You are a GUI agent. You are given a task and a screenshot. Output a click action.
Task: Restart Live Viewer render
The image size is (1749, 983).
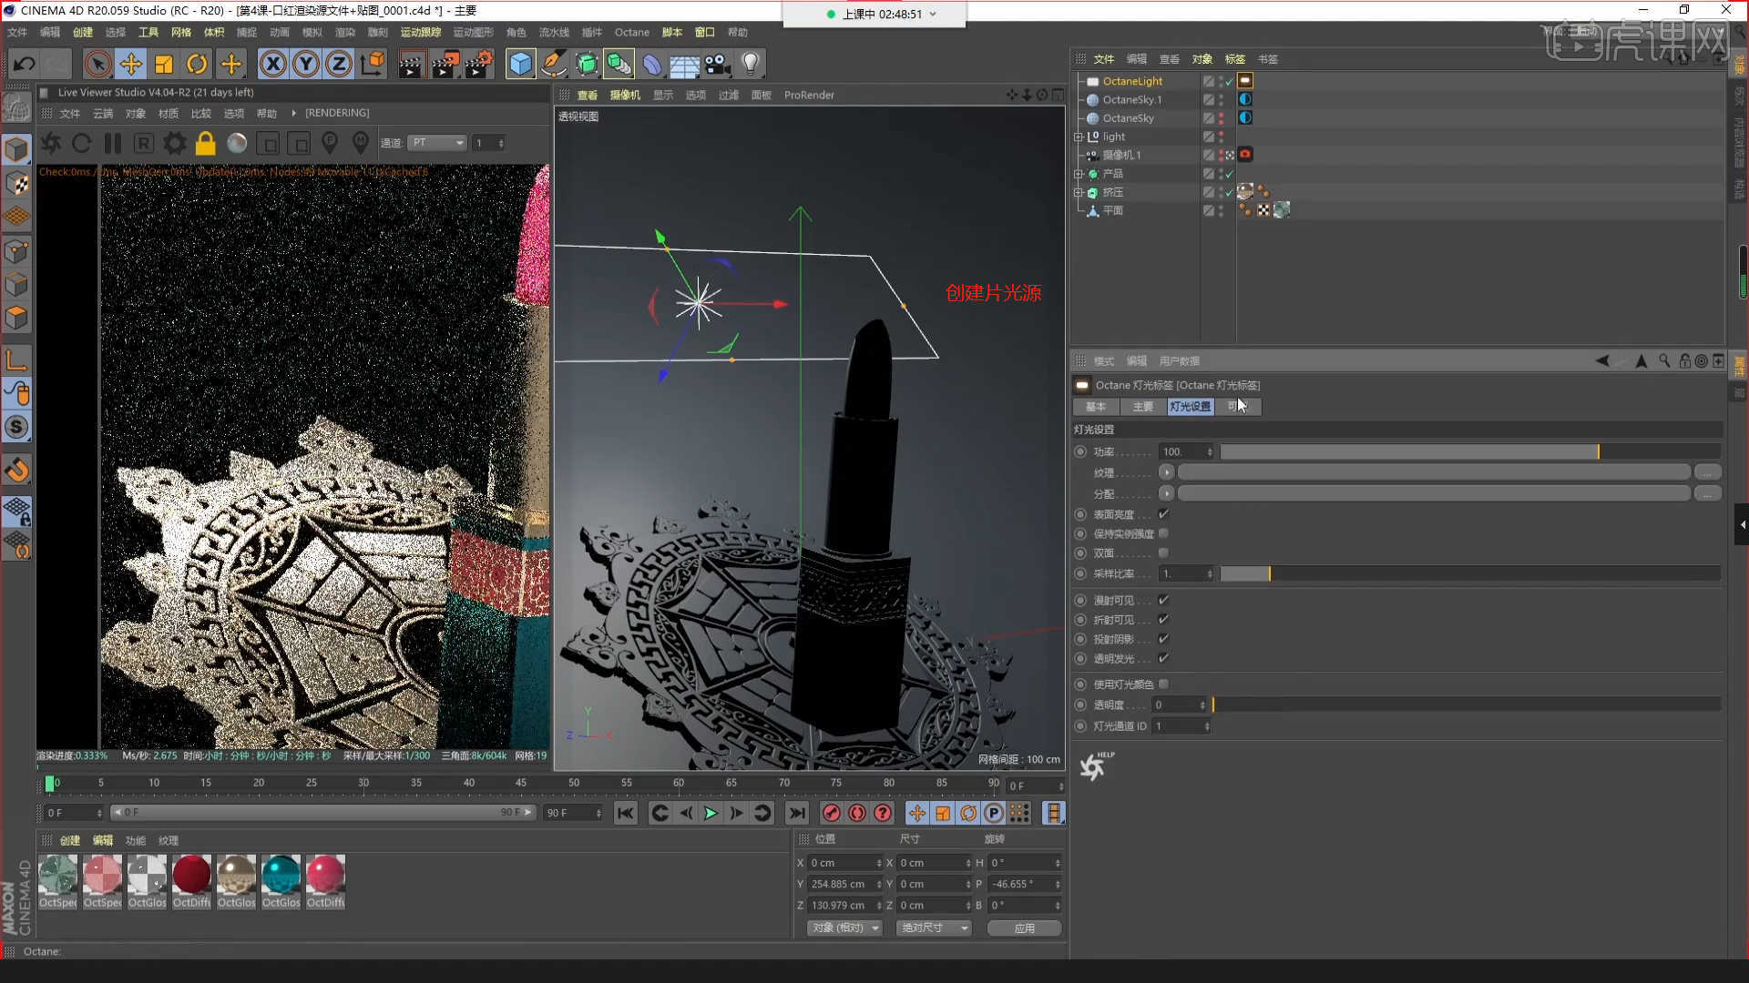[82, 143]
